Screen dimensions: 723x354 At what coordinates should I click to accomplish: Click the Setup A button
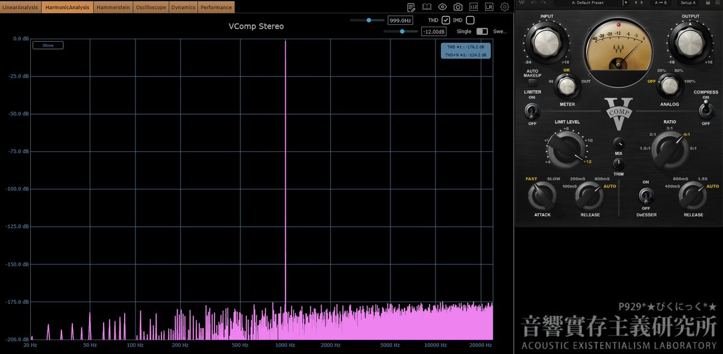click(x=688, y=2)
